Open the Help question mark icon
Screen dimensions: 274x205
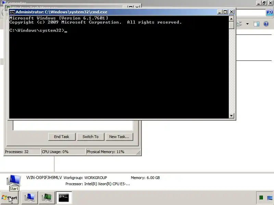coord(266,24)
